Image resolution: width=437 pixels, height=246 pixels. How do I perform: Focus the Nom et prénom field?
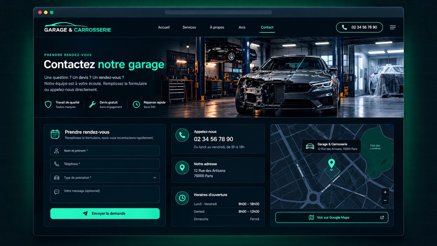105,151
